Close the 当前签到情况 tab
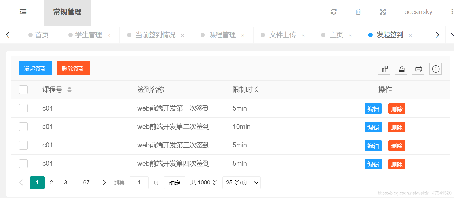This screenshot has width=454, height=198. tap(182, 35)
